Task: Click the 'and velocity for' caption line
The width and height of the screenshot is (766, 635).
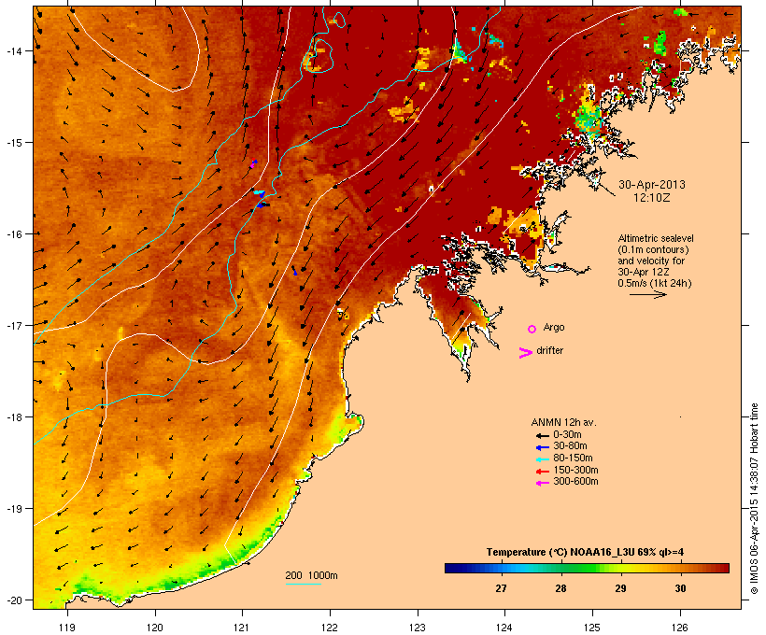Action: [651, 261]
